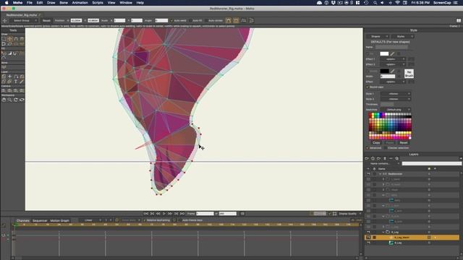Toggle the Auto-weld checkbox
Screen dimensions: 463x260
click(x=172, y=21)
